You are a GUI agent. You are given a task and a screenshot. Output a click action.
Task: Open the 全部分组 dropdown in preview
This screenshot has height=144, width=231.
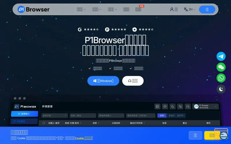55,115
